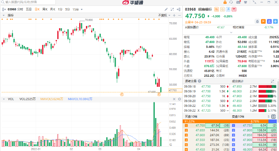Select the 周K weekly candlestick tab
279x151 pixels.
[x=45, y=9]
